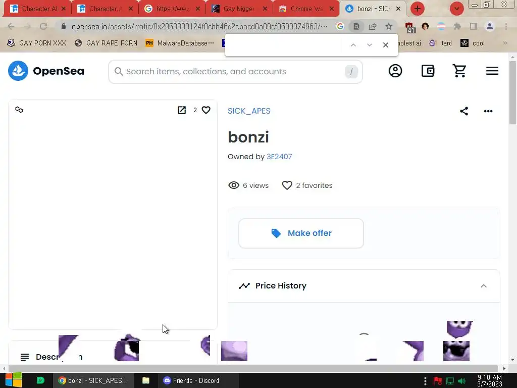Click the 2 favorites heart count
The image size is (517, 388).
[x=307, y=185]
